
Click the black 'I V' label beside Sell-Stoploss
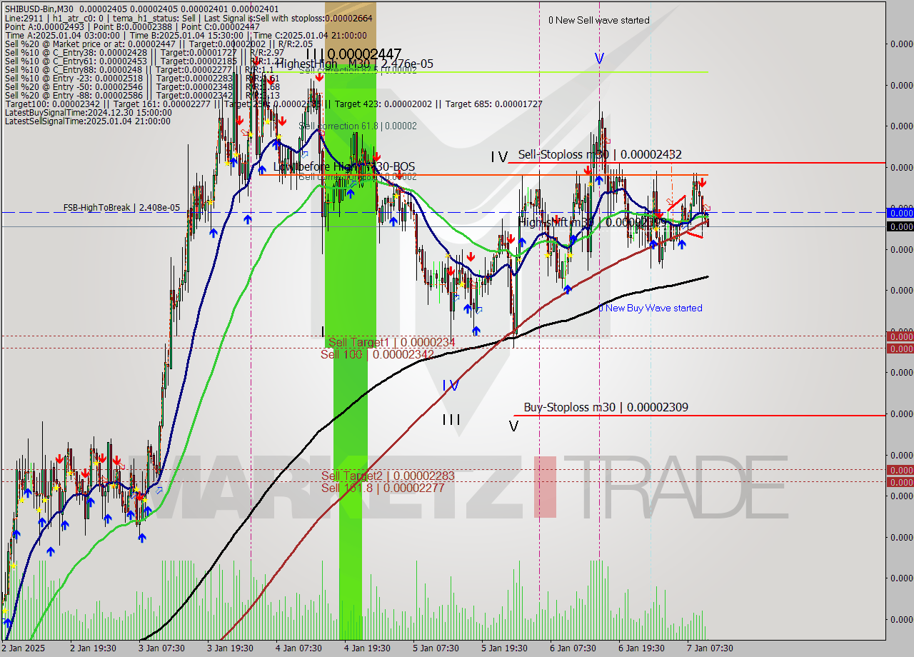(x=499, y=156)
